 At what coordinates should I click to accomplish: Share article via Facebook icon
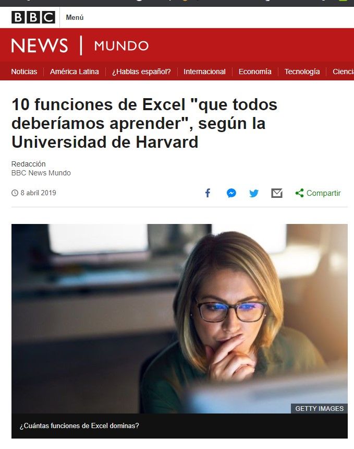click(x=208, y=193)
